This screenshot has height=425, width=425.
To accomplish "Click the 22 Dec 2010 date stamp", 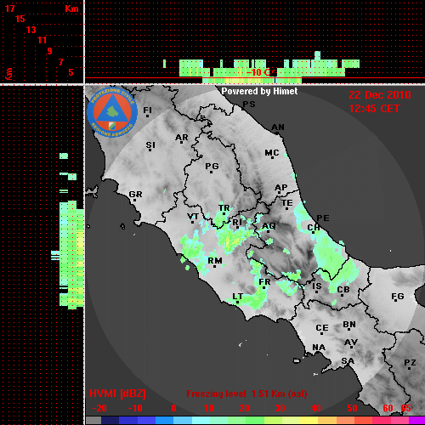I will click(x=380, y=95).
